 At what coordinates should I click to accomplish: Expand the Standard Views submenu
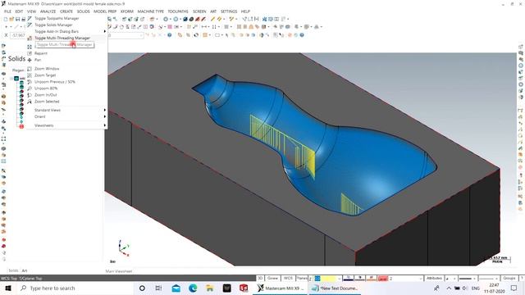(67, 110)
